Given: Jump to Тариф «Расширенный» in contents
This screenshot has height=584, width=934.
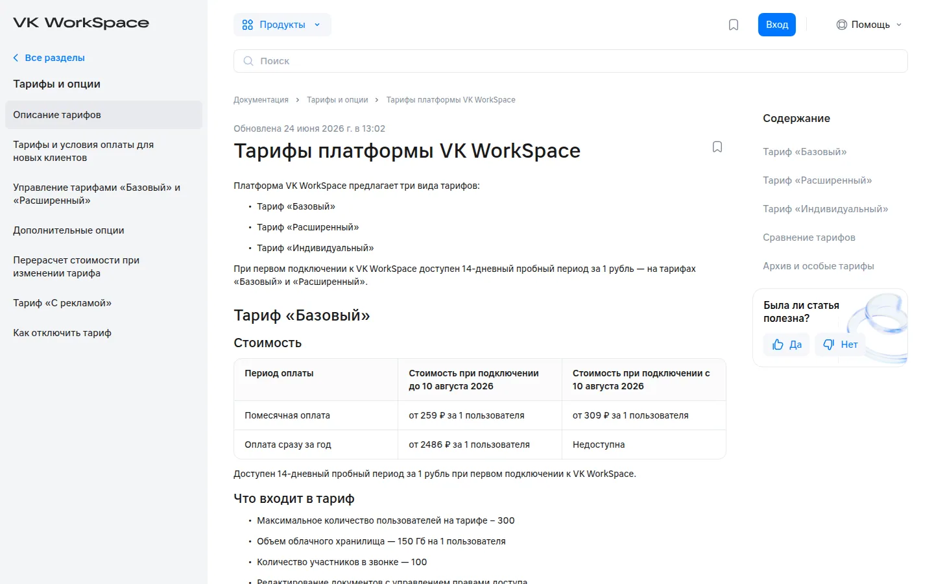Looking at the screenshot, I should click(817, 180).
